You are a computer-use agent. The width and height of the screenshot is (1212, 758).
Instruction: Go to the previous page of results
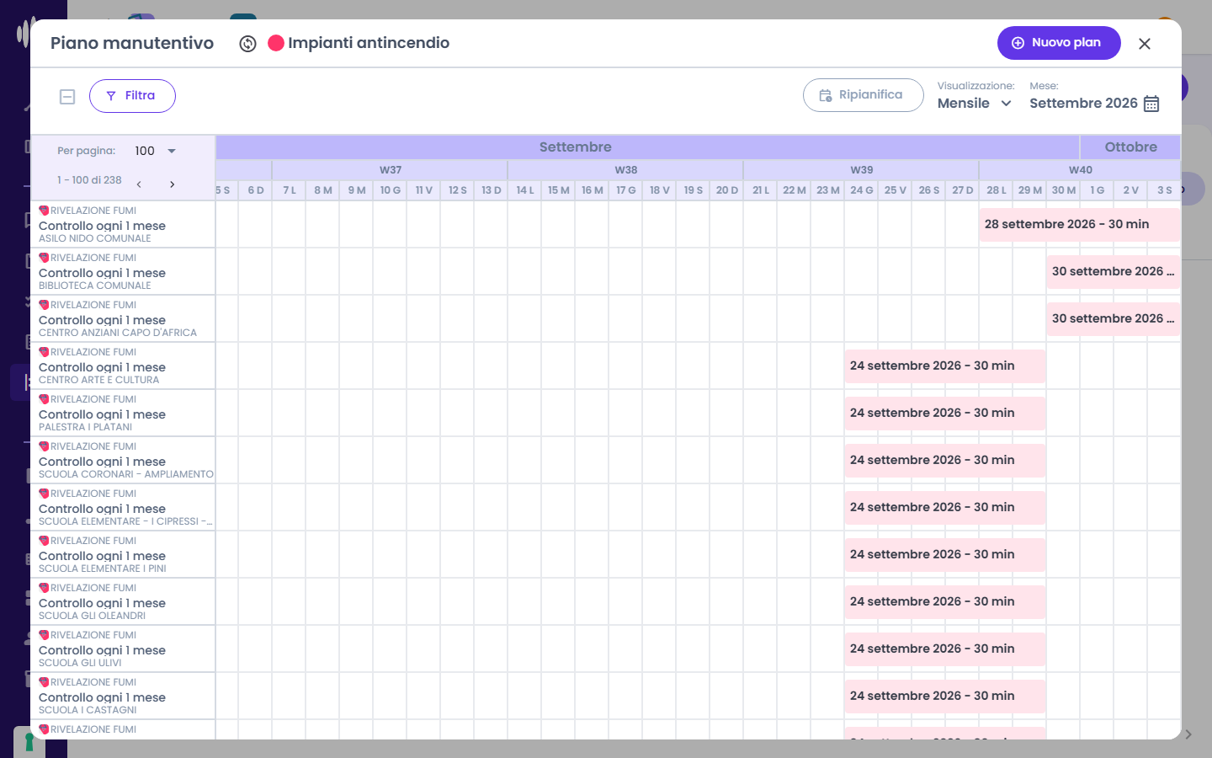[x=139, y=184]
